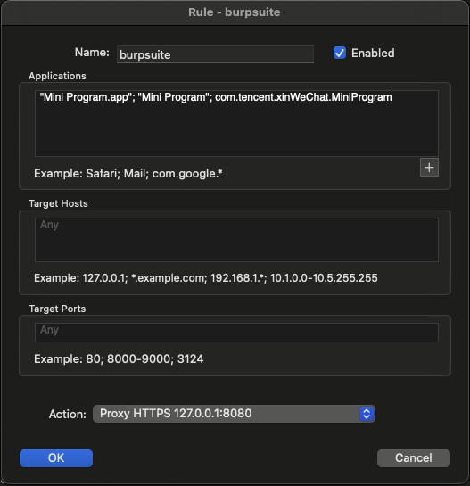The image size is (470, 486).
Task: Click the Target Ports section heading
Action: (57, 309)
